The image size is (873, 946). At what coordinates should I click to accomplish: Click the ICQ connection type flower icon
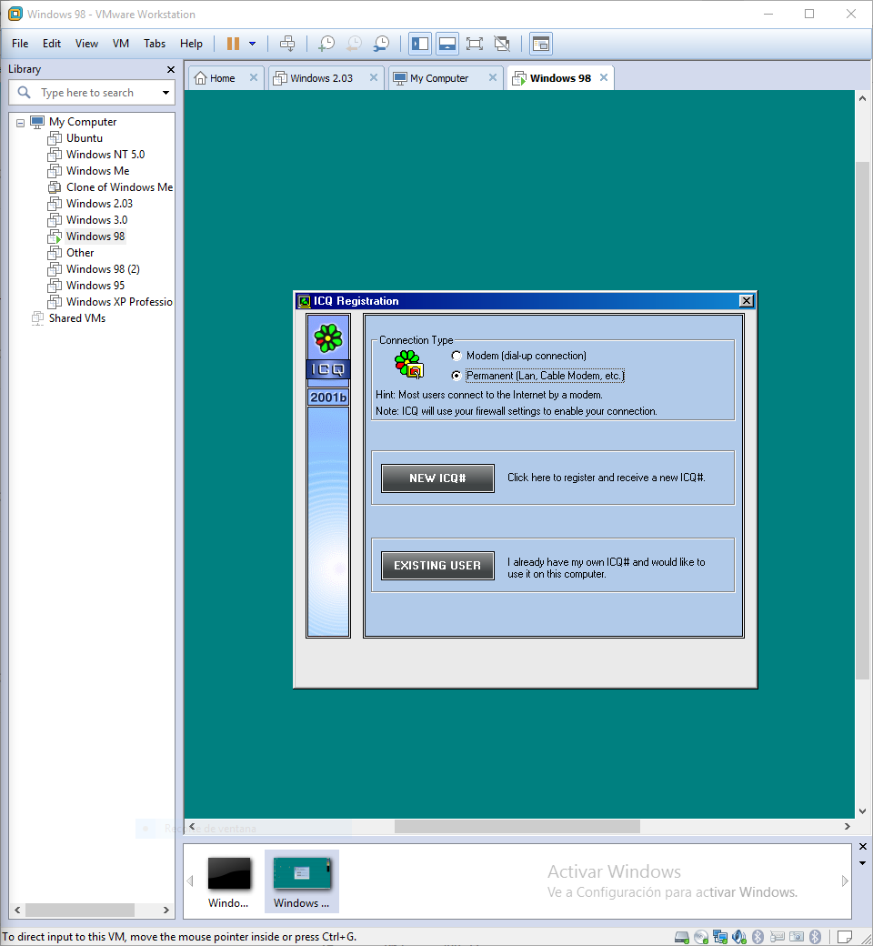(409, 365)
